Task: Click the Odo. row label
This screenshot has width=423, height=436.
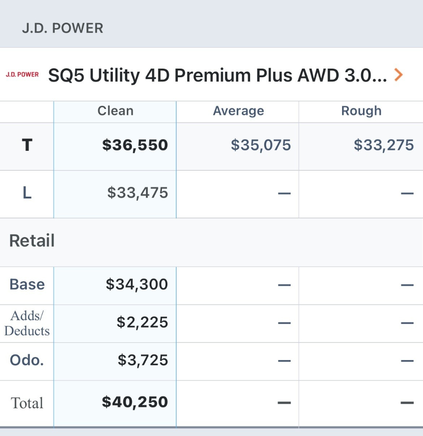Action: click(27, 361)
